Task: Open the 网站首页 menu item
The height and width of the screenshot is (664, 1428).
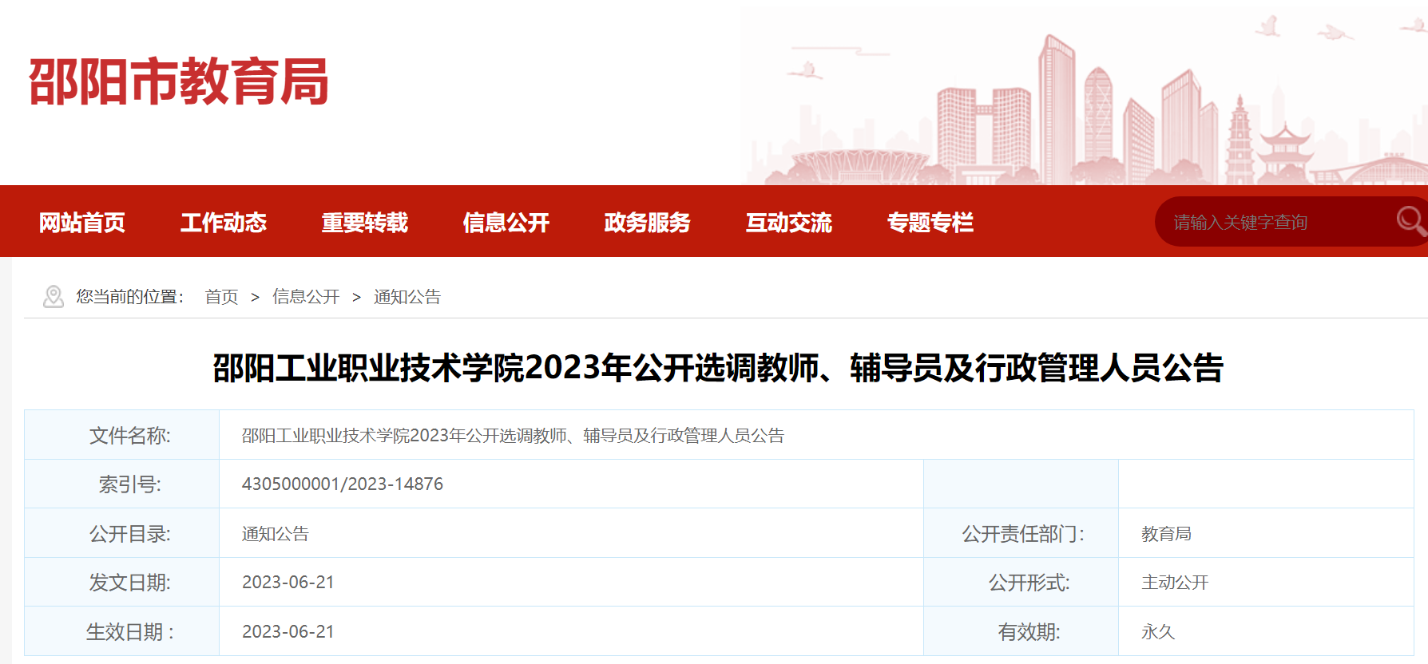Action: pyautogui.click(x=82, y=222)
